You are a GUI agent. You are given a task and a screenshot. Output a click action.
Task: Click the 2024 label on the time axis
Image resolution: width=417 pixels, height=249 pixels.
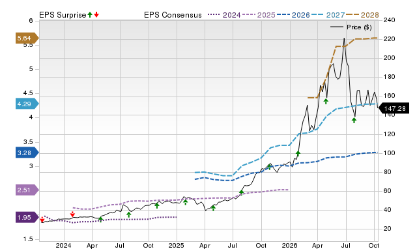pos(63,245)
